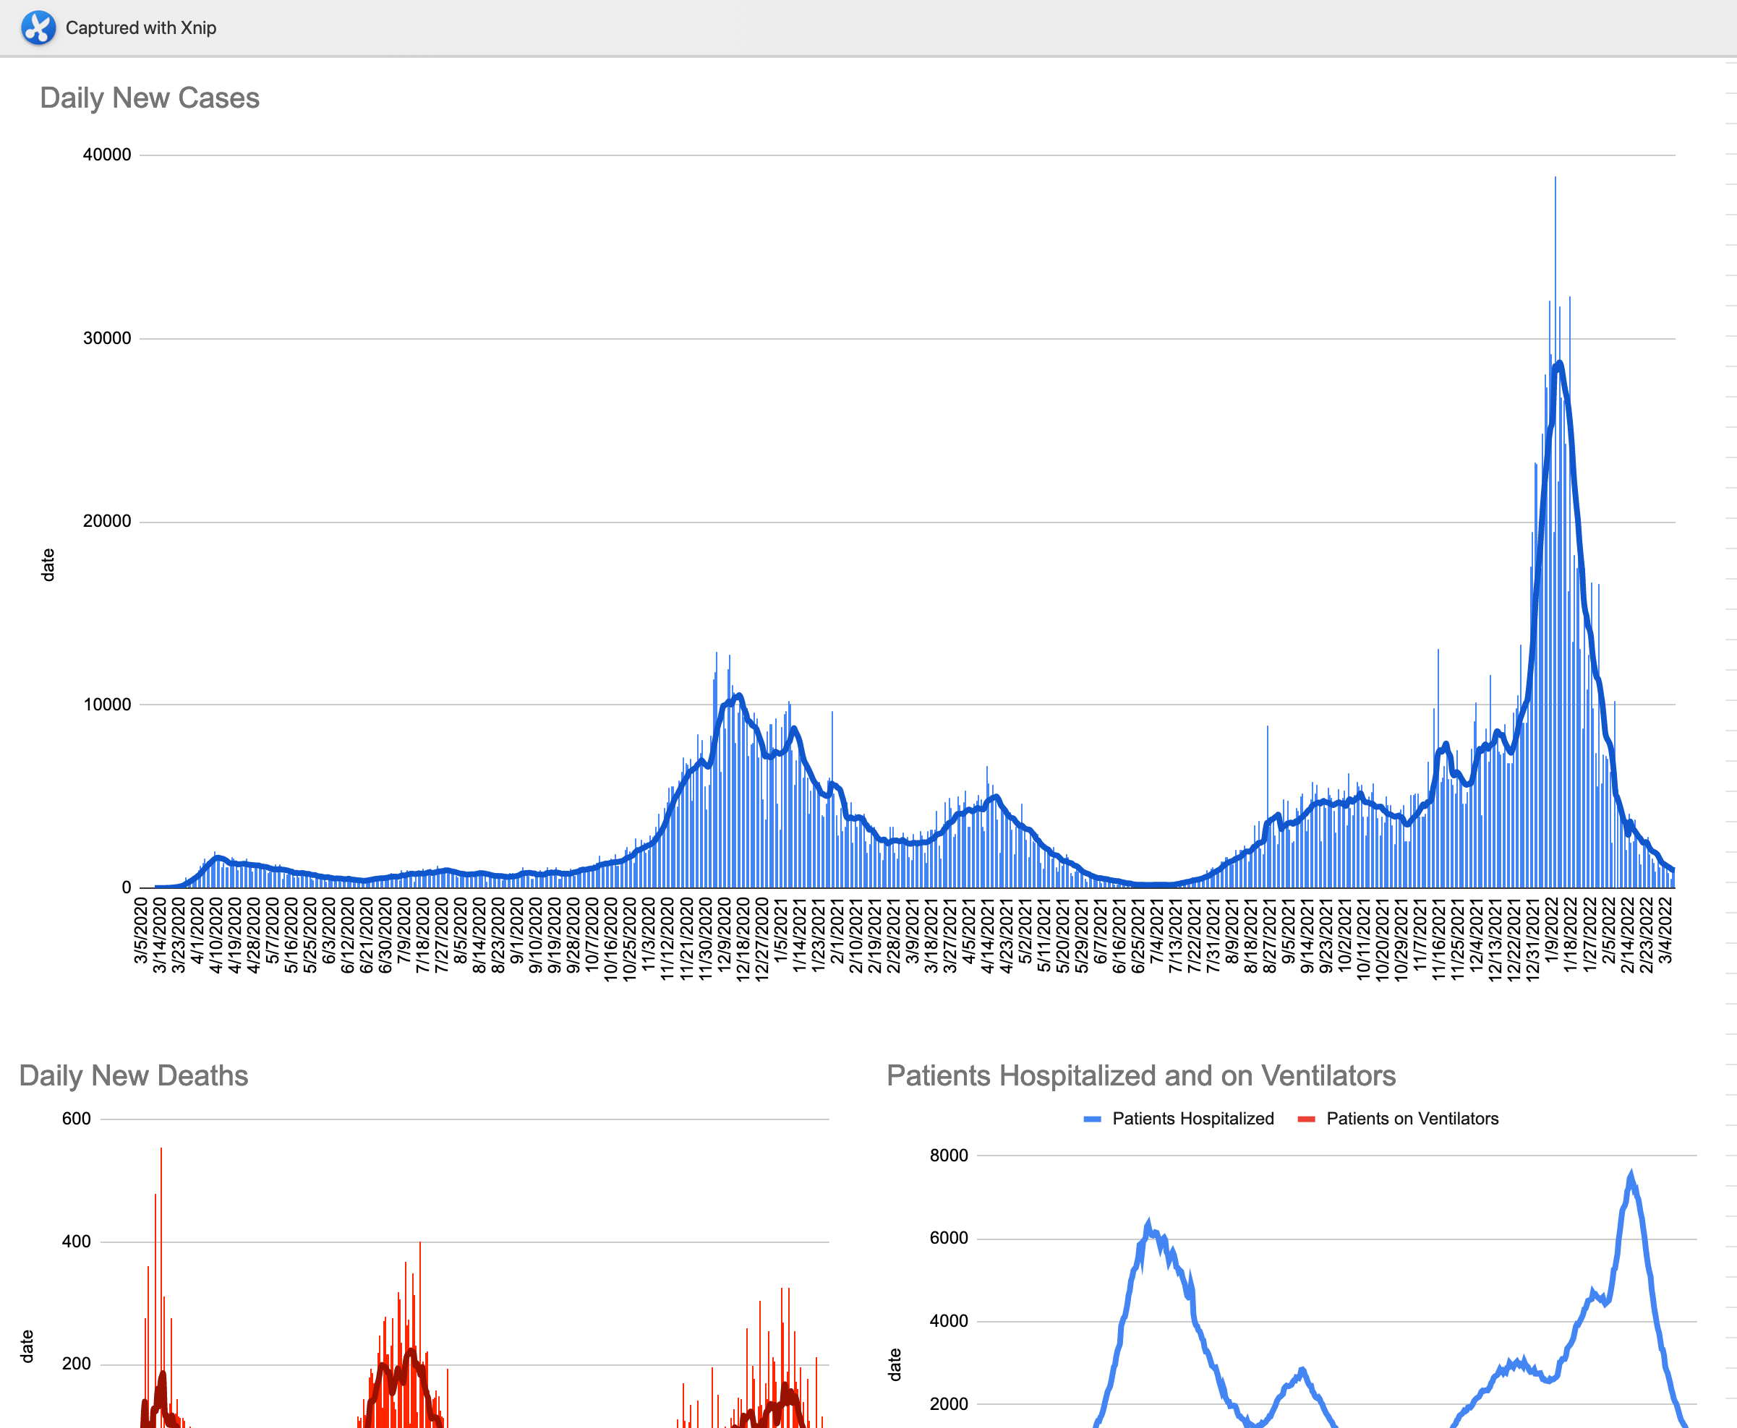The width and height of the screenshot is (1737, 1428).
Task: Click the 3/4/2022 date label on x-axis
Action: point(1665,930)
